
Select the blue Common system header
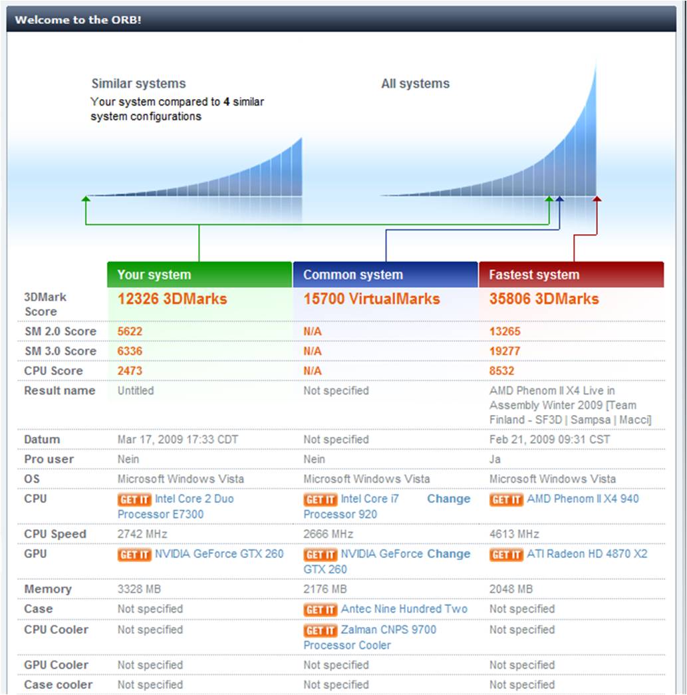[x=386, y=275]
